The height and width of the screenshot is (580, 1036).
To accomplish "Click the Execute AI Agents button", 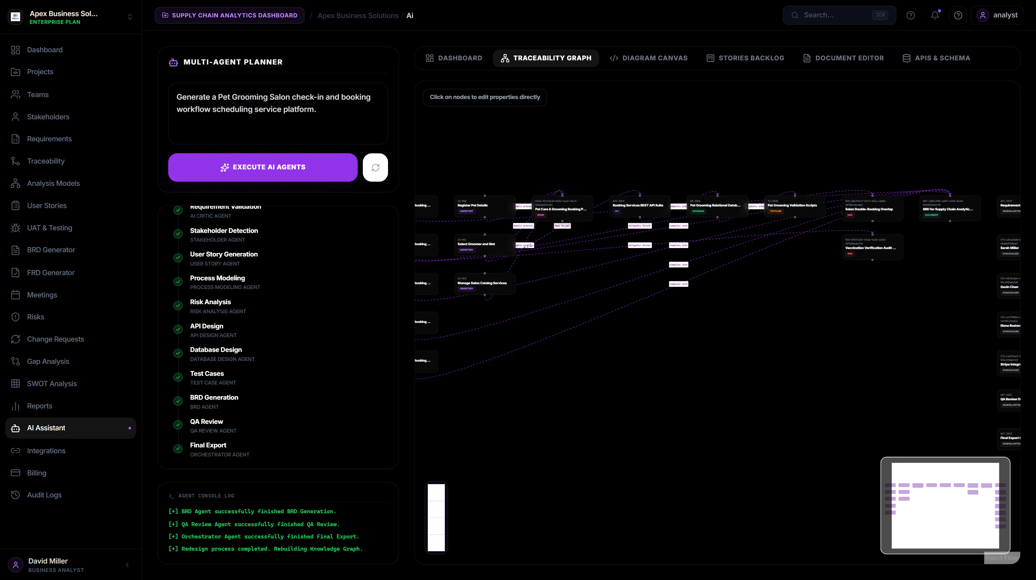I will pos(263,167).
